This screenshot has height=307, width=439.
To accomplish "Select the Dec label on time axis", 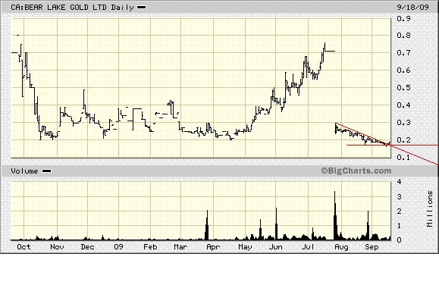I will click(x=87, y=247).
